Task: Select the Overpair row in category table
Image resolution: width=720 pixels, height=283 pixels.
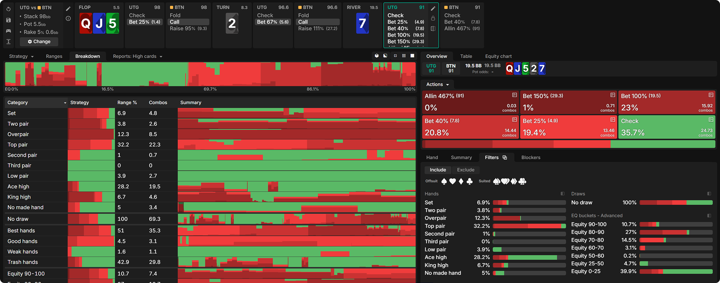Action: click(x=18, y=134)
